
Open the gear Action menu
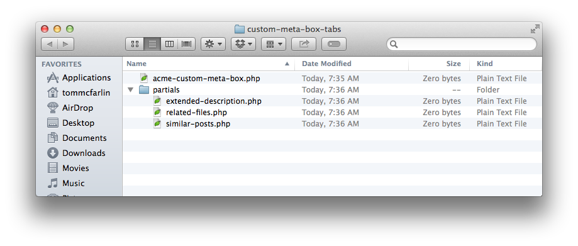[x=213, y=44]
